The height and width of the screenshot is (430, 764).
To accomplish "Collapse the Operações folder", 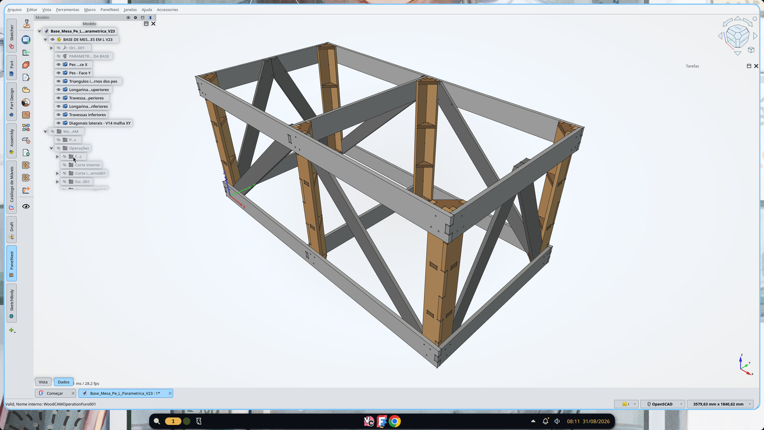I will [x=51, y=148].
